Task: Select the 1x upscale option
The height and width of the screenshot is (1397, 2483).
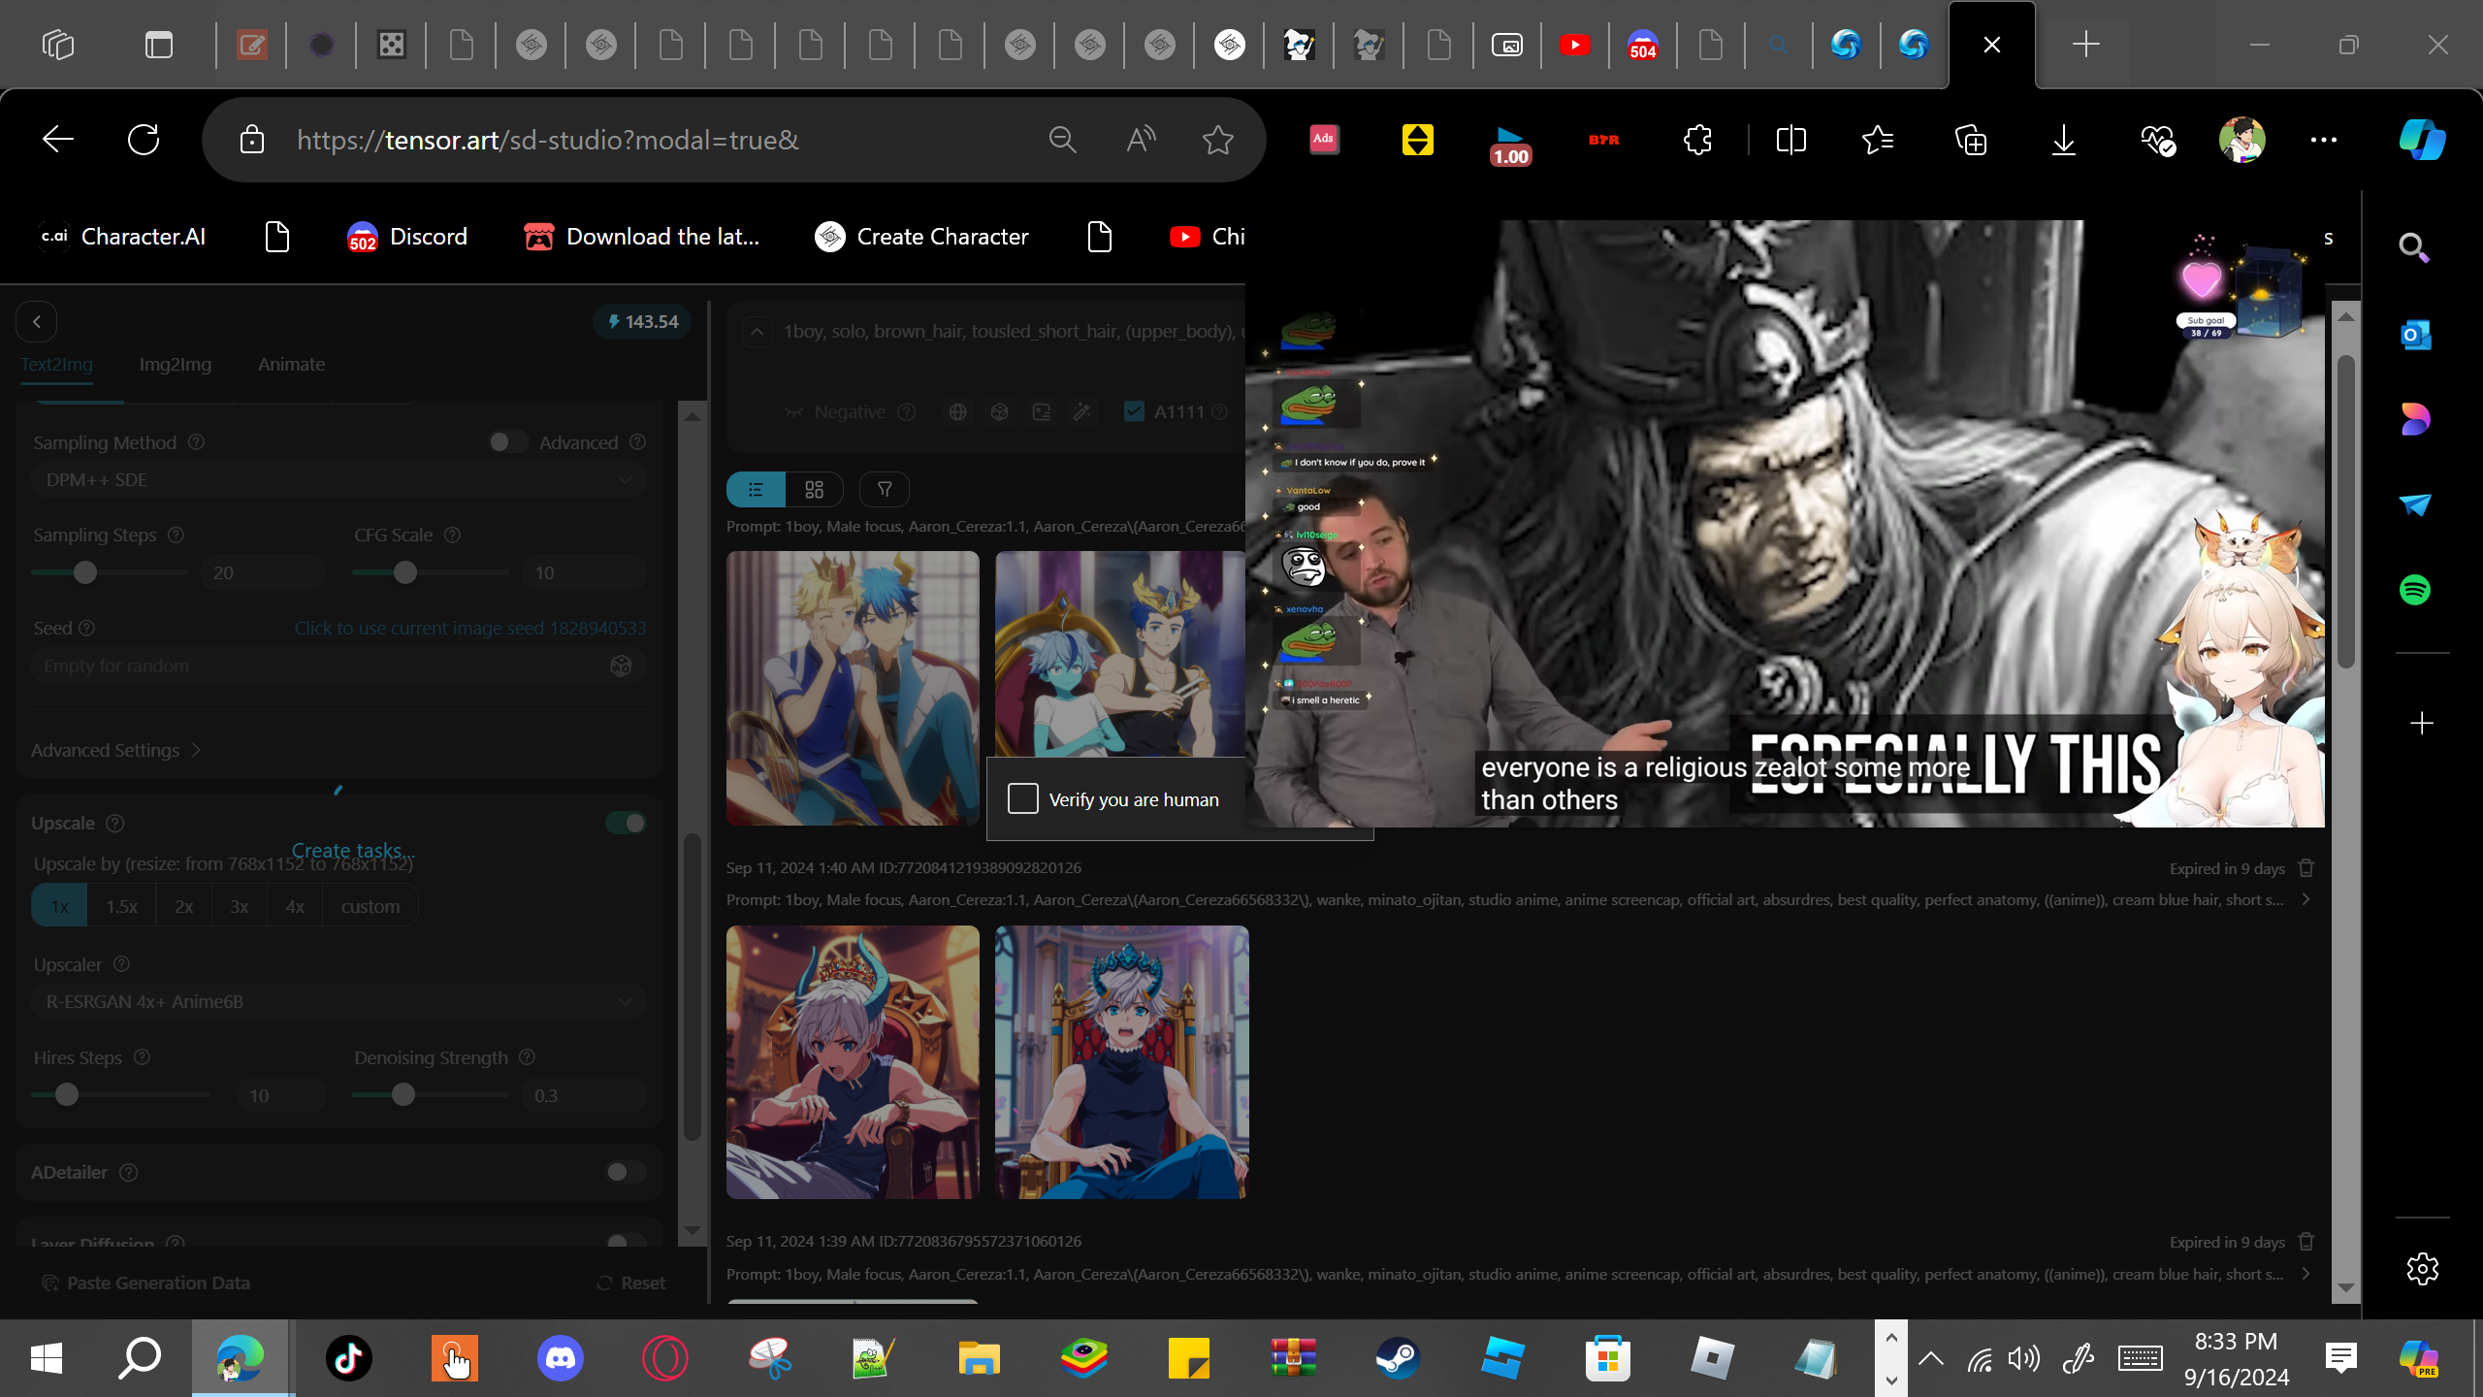Action: point(59,906)
